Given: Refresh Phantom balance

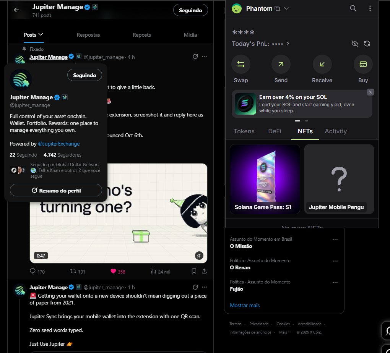Looking at the screenshot, I should pos(367,44).
